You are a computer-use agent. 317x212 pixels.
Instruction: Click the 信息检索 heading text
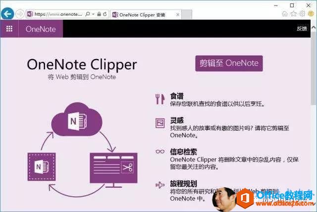tap(183, 152)
